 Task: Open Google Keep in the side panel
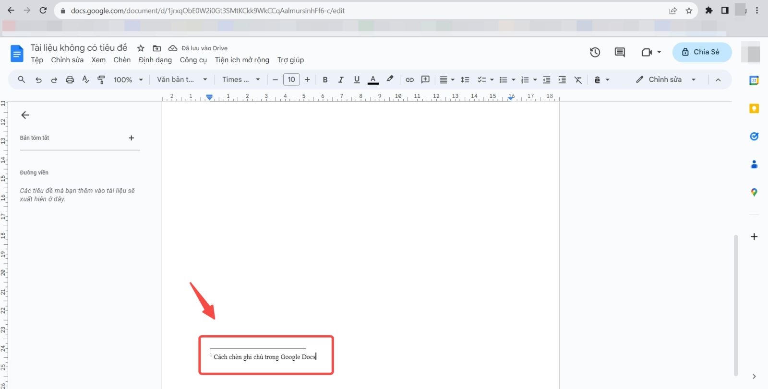click(754, 109)
